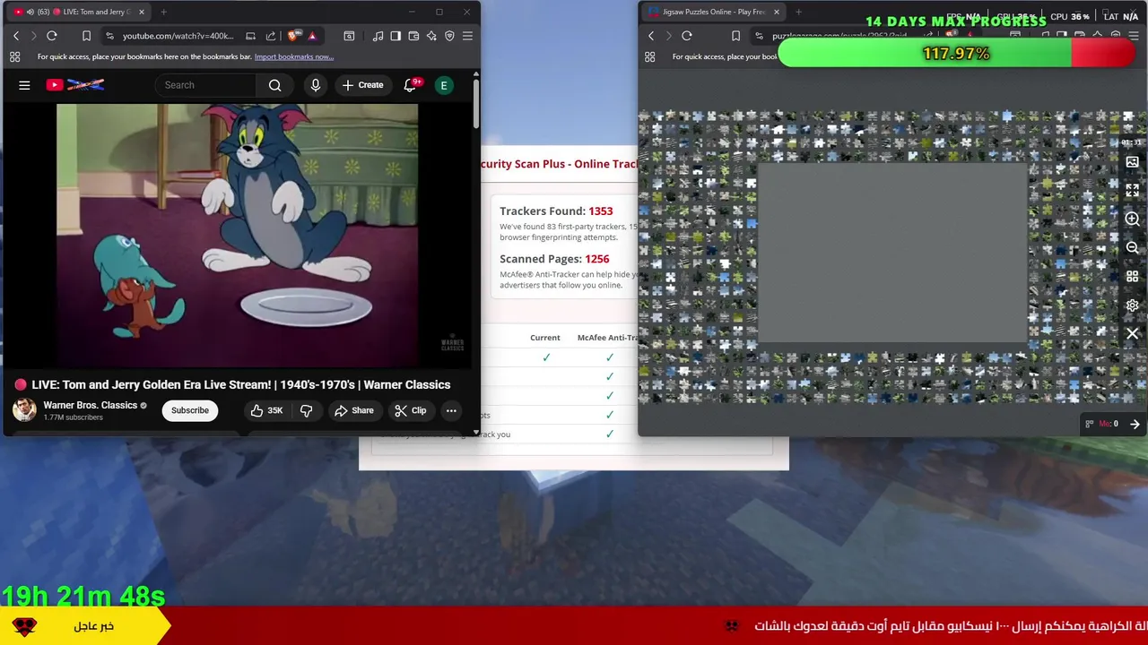
Task: Open the Warner Bros. Classics channel avatar
Action: click(24, 410)
